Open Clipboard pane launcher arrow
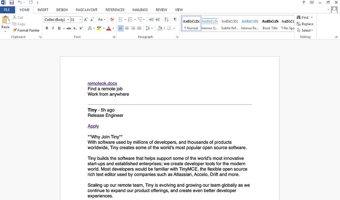The width and height of the screenshot is (340, 200). [40, 37]
